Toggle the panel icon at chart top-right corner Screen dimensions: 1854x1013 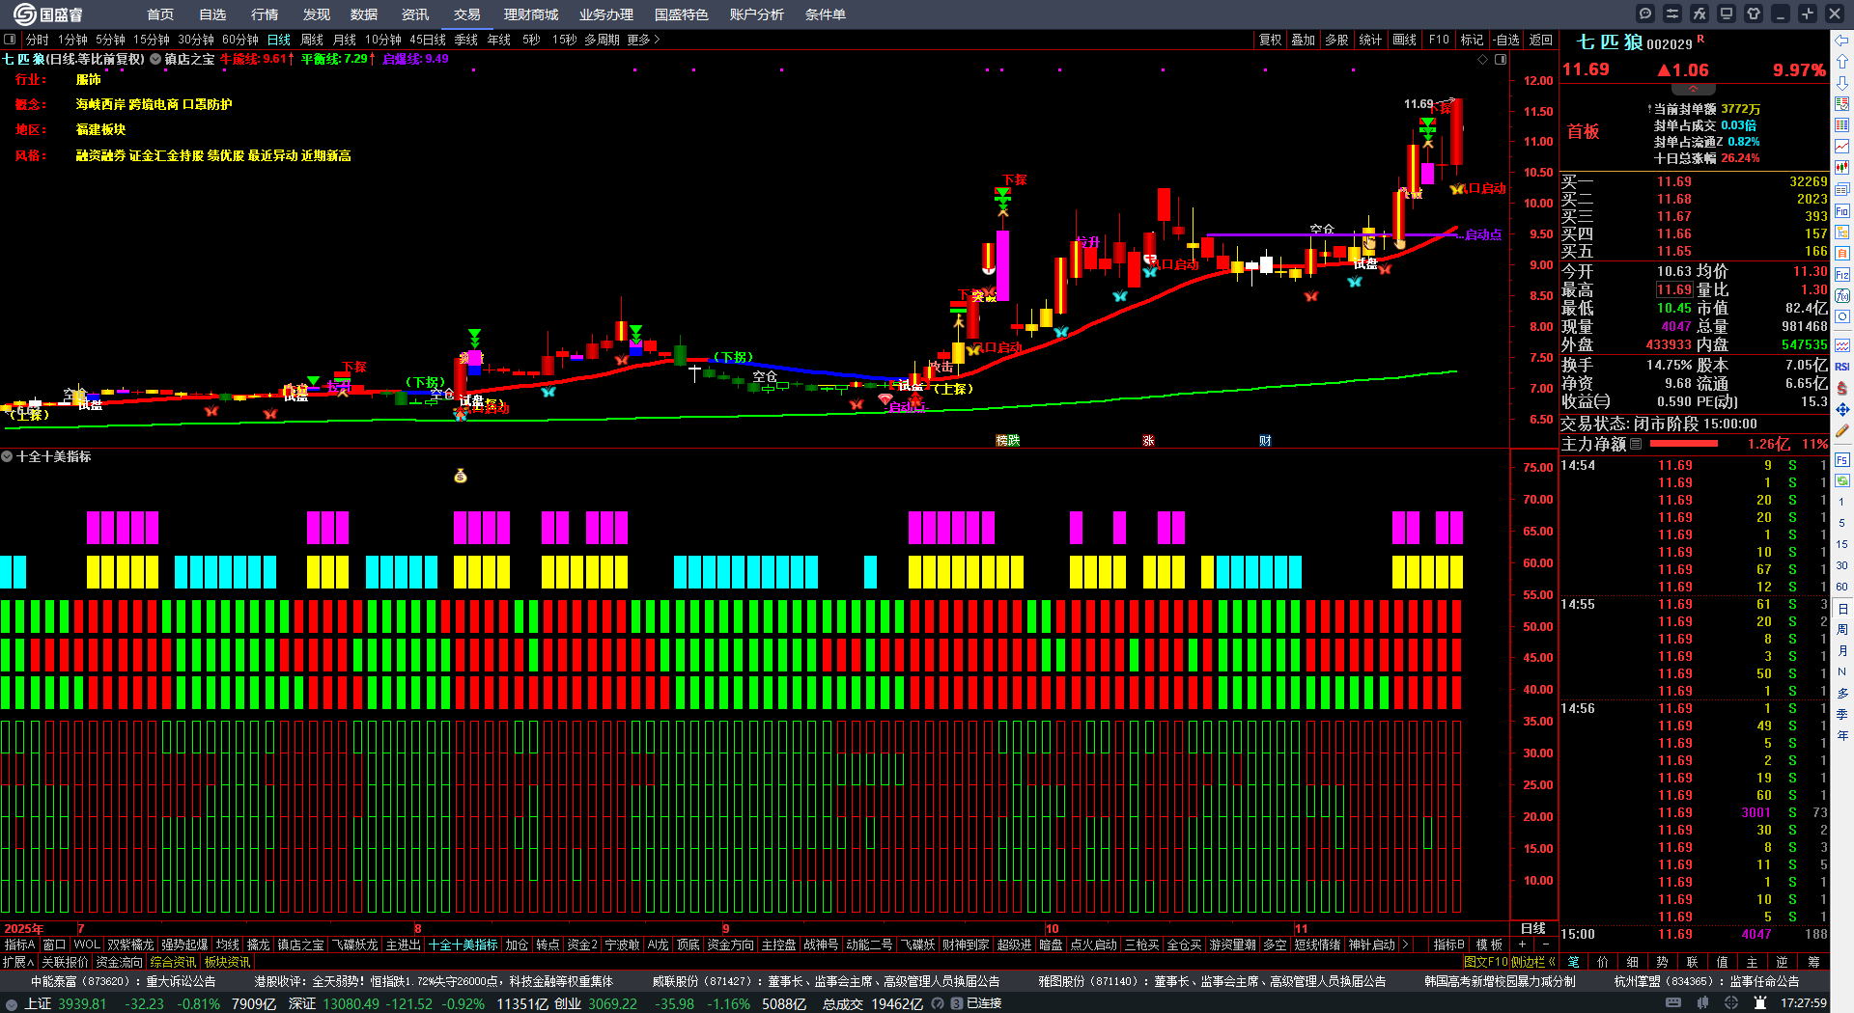click(x=1501, y=60)
